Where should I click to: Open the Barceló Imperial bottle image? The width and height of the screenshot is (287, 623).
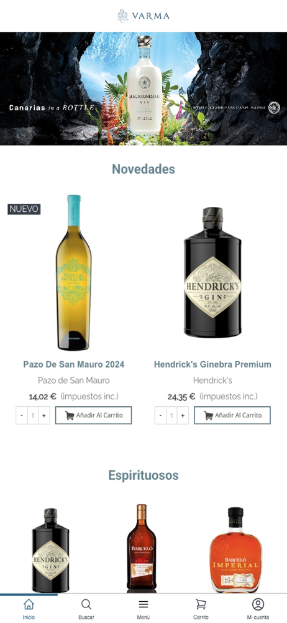point(235,549)
